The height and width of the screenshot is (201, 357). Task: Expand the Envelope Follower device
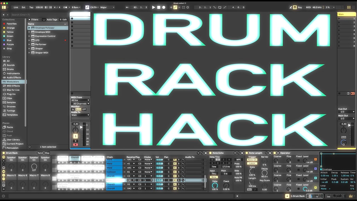click(29, 28)
